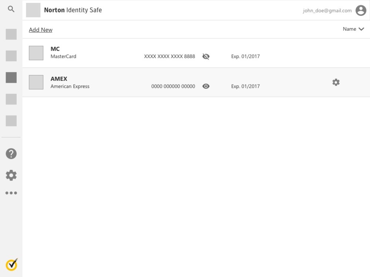Click the john_doe@gmail.com account menu
Screen dimensions: 370x277
pos(327,11)
